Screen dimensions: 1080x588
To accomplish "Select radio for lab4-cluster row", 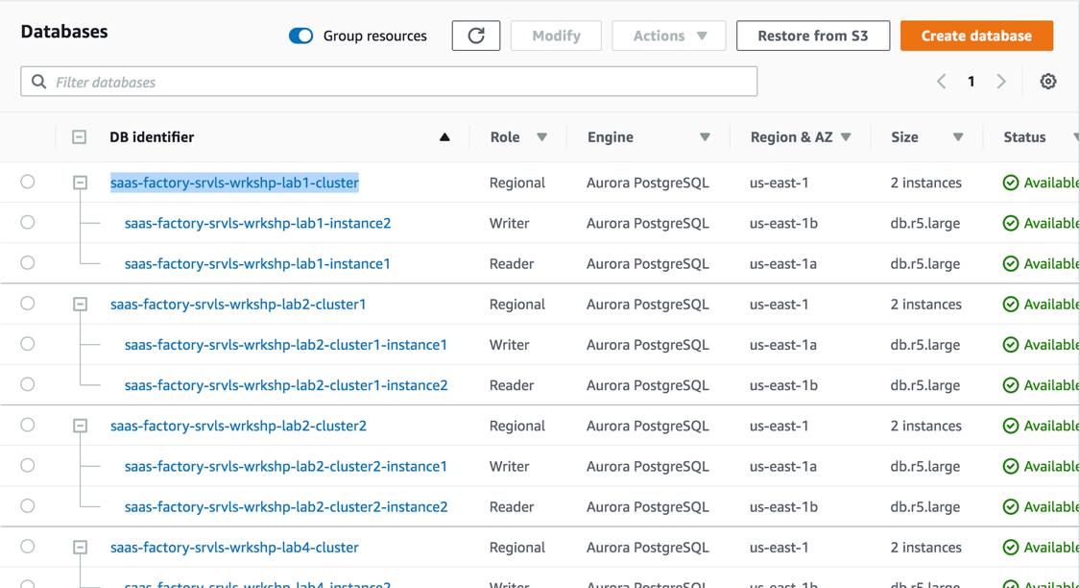I will click(x=28, y=547).
